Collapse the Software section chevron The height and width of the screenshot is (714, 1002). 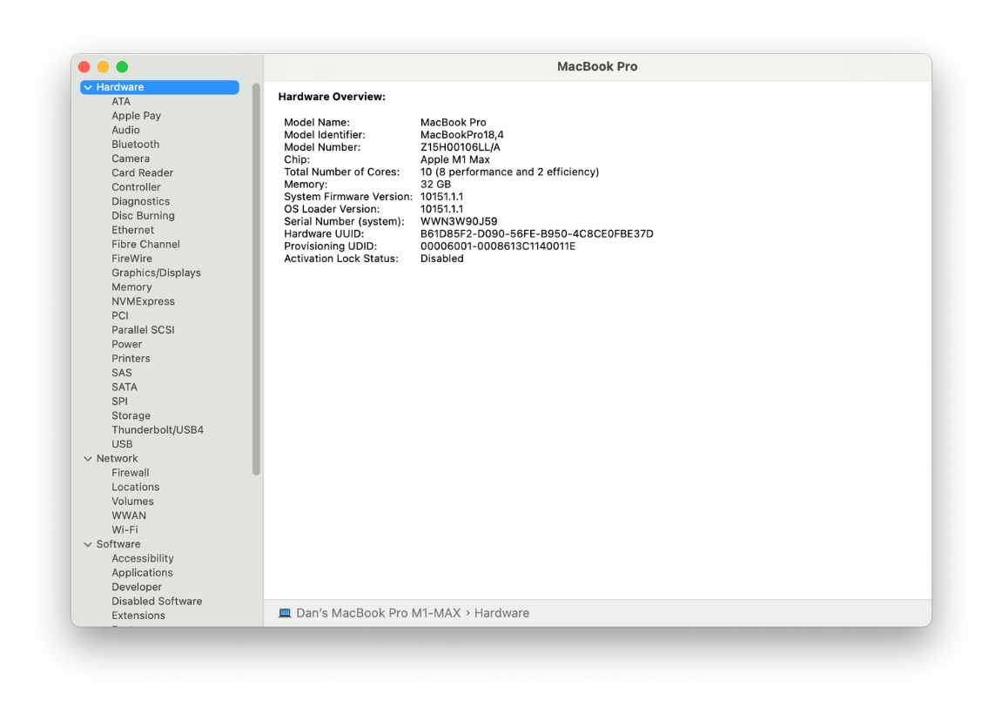[88, 544]
